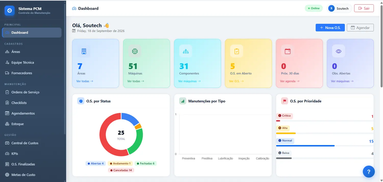Click the pie chart icon beside O.S. por Status
The image size is (383, 182).
tap(81, 101)
